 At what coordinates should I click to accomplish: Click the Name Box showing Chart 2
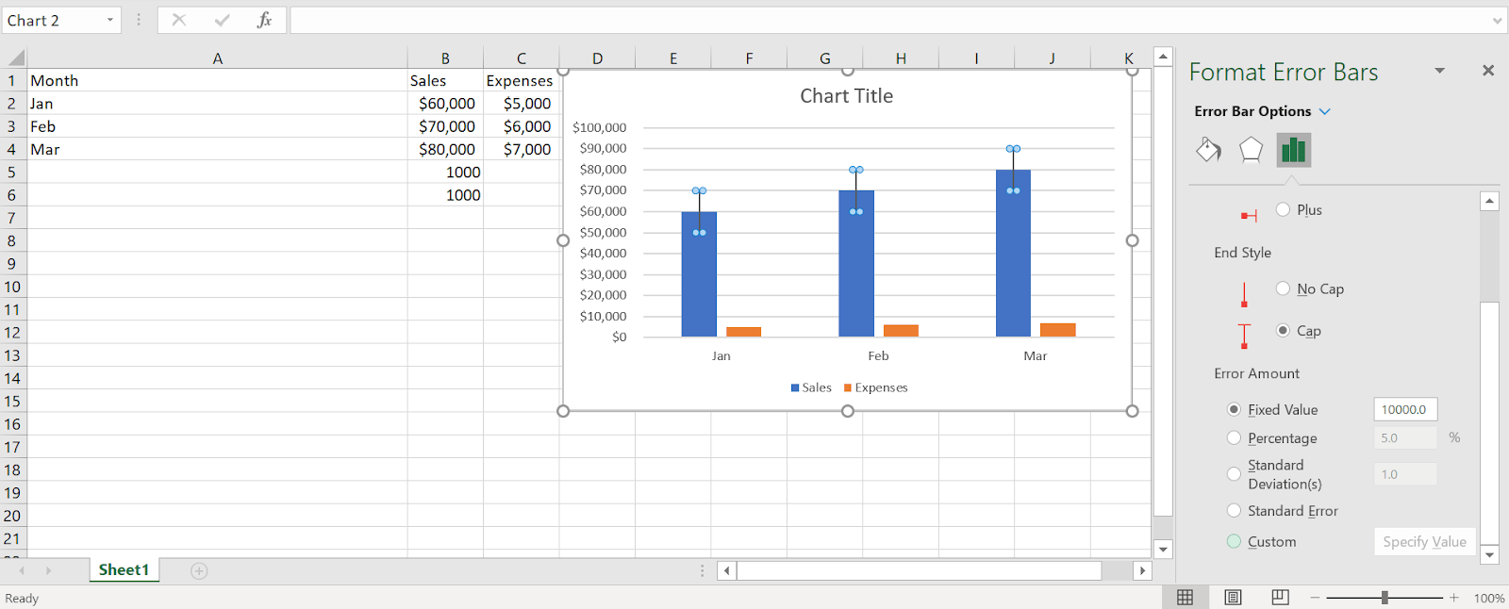(52, 20)
